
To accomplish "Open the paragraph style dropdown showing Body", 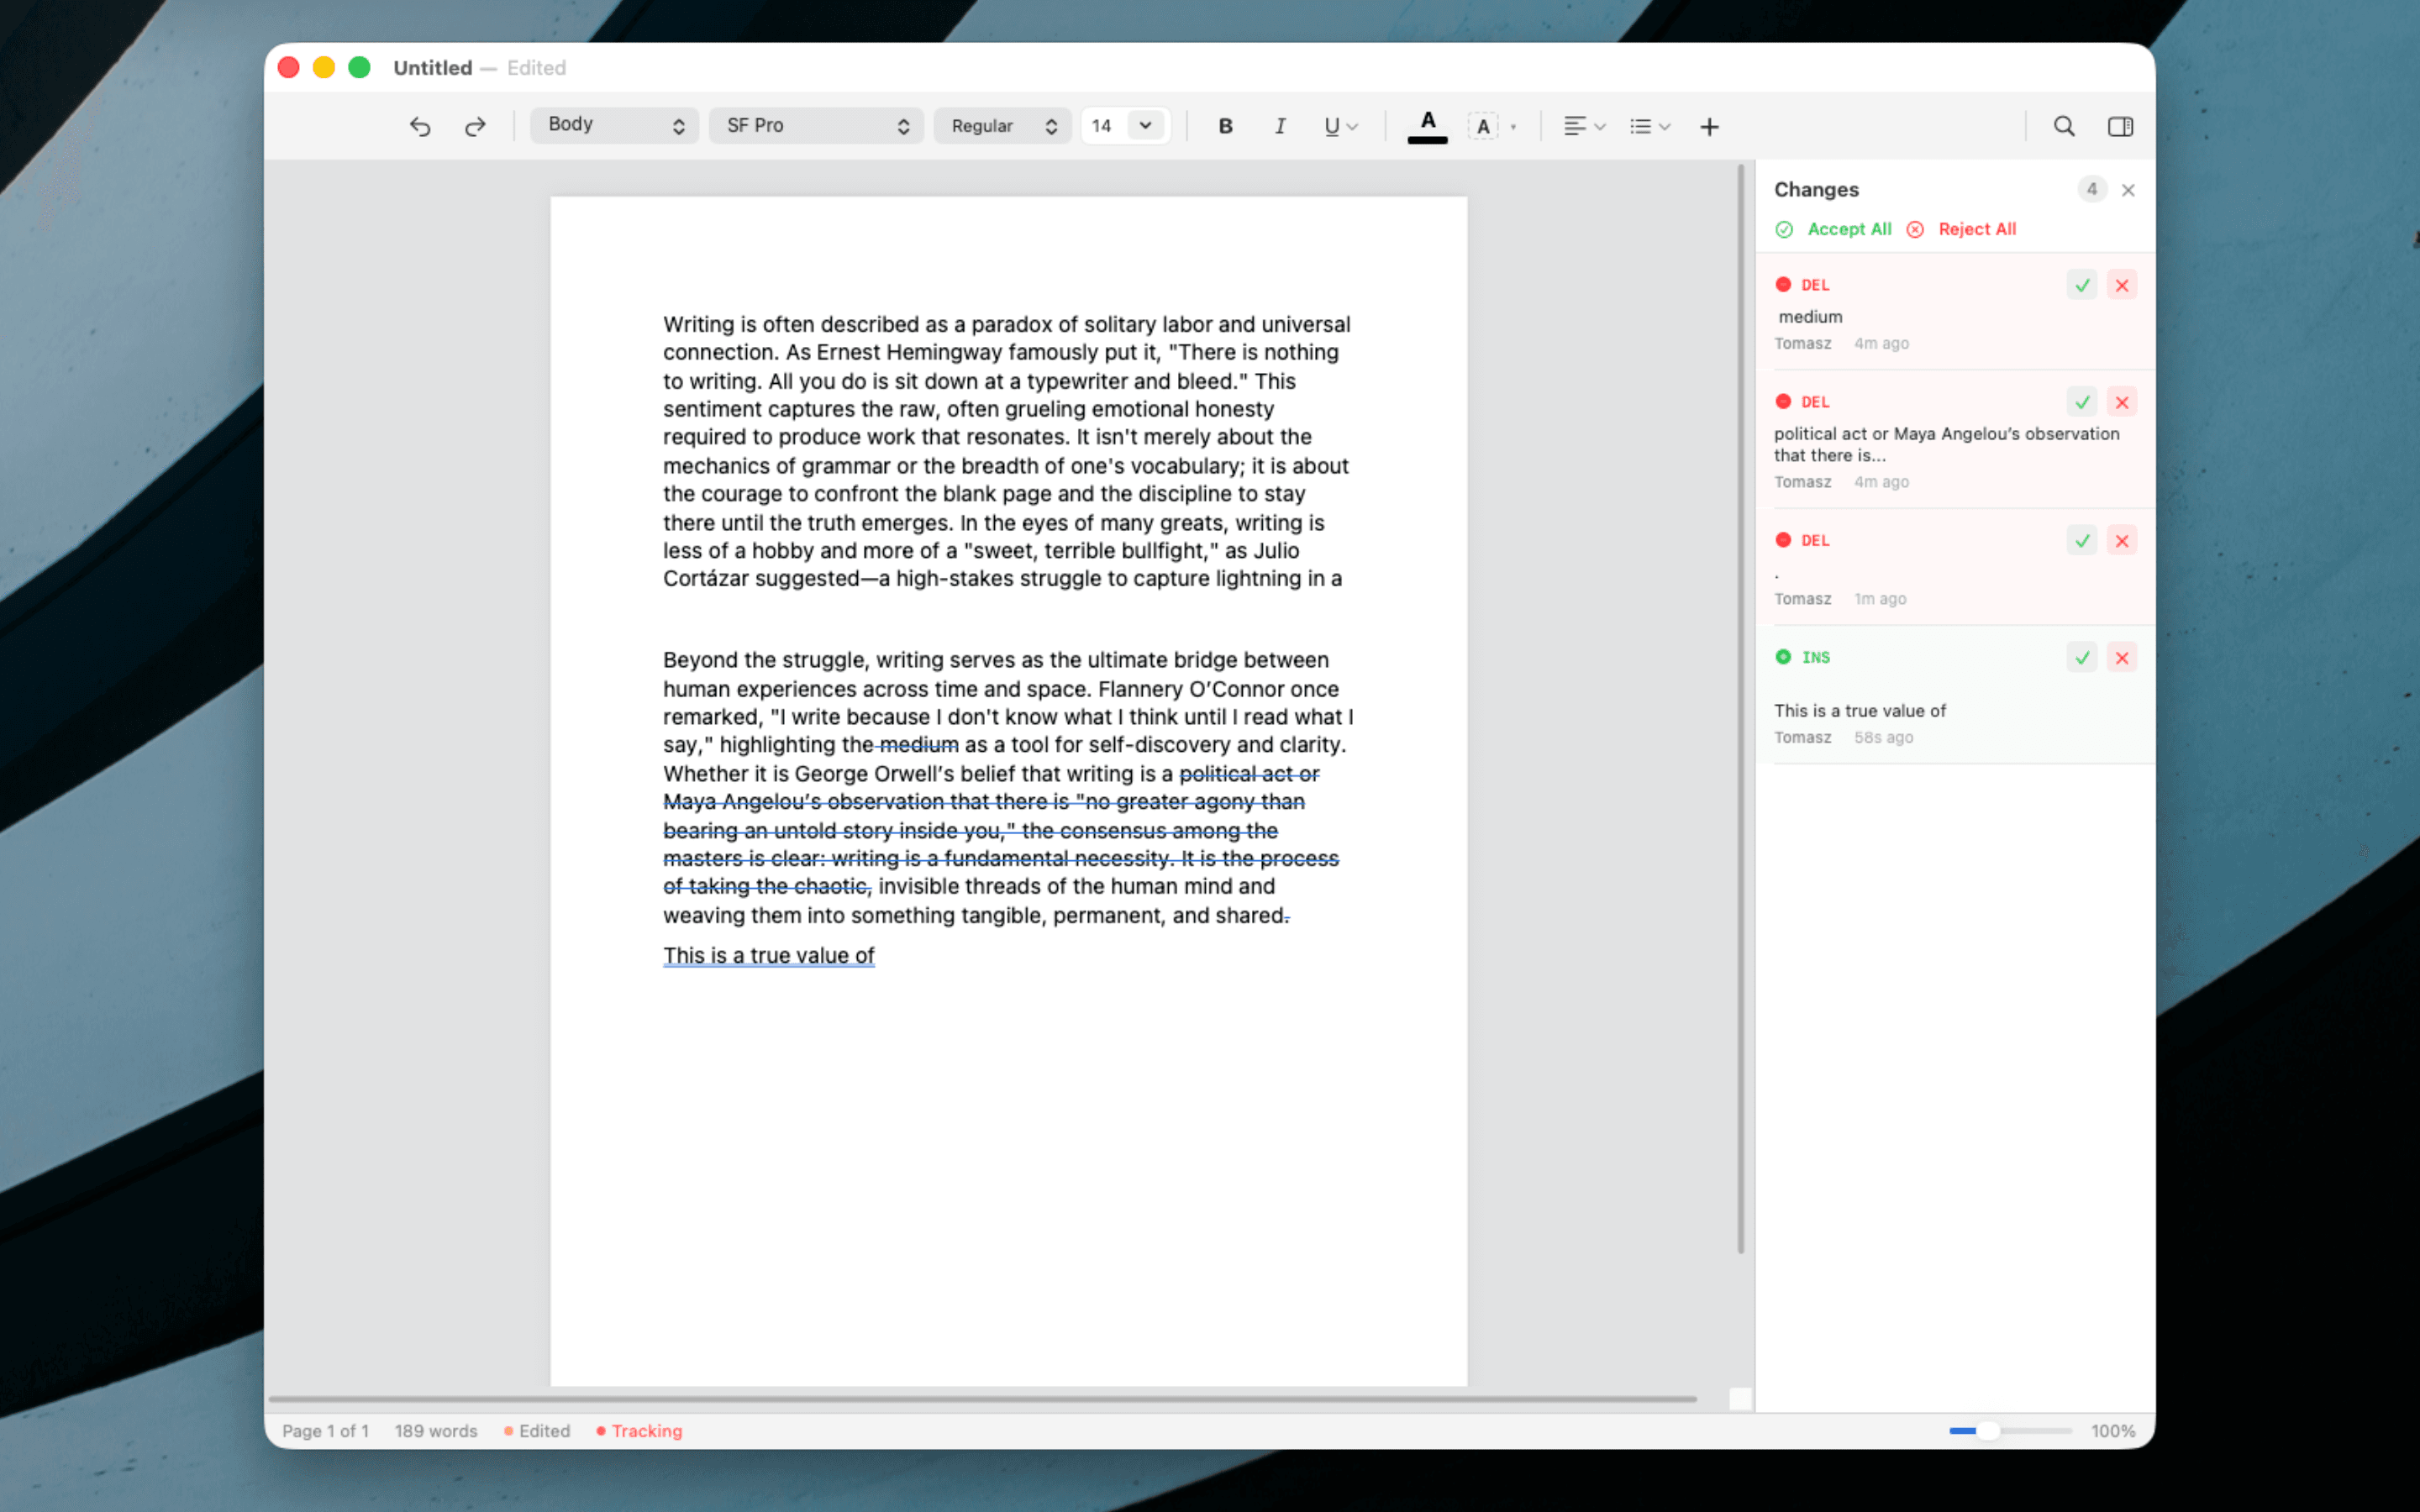I will [613, 125].
